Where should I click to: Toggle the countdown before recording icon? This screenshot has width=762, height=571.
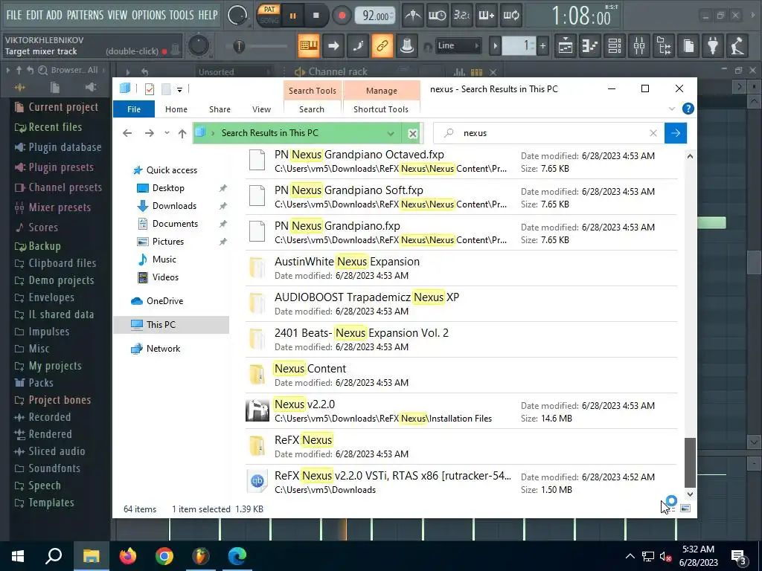click(461, 16)
